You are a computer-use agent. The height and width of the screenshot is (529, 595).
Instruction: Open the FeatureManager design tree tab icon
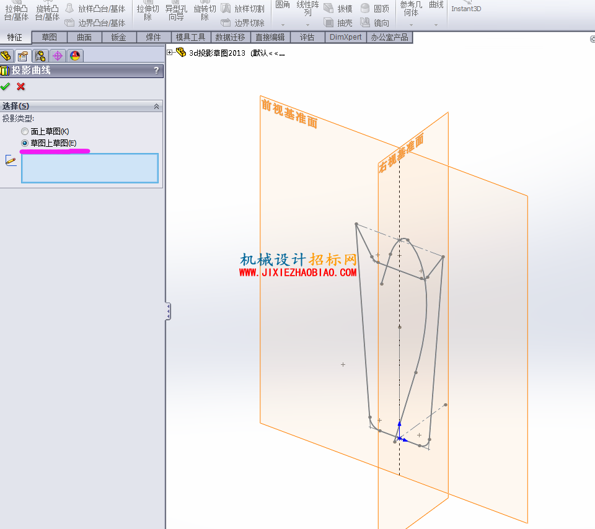click(x=6, y=56)
